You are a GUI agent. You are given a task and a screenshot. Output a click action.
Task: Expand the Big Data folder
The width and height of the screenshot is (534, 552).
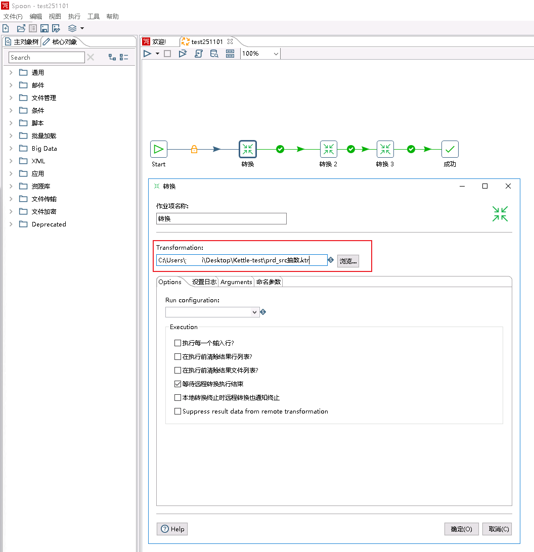(11, 148)
